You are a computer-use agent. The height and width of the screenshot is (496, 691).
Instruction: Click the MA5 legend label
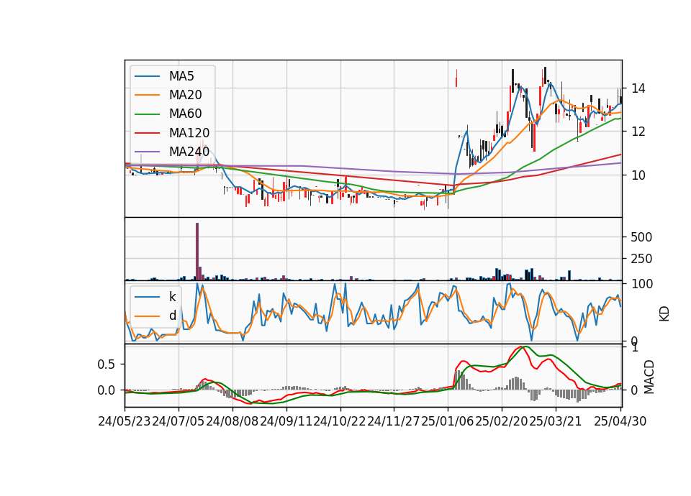tap(181, 76)
